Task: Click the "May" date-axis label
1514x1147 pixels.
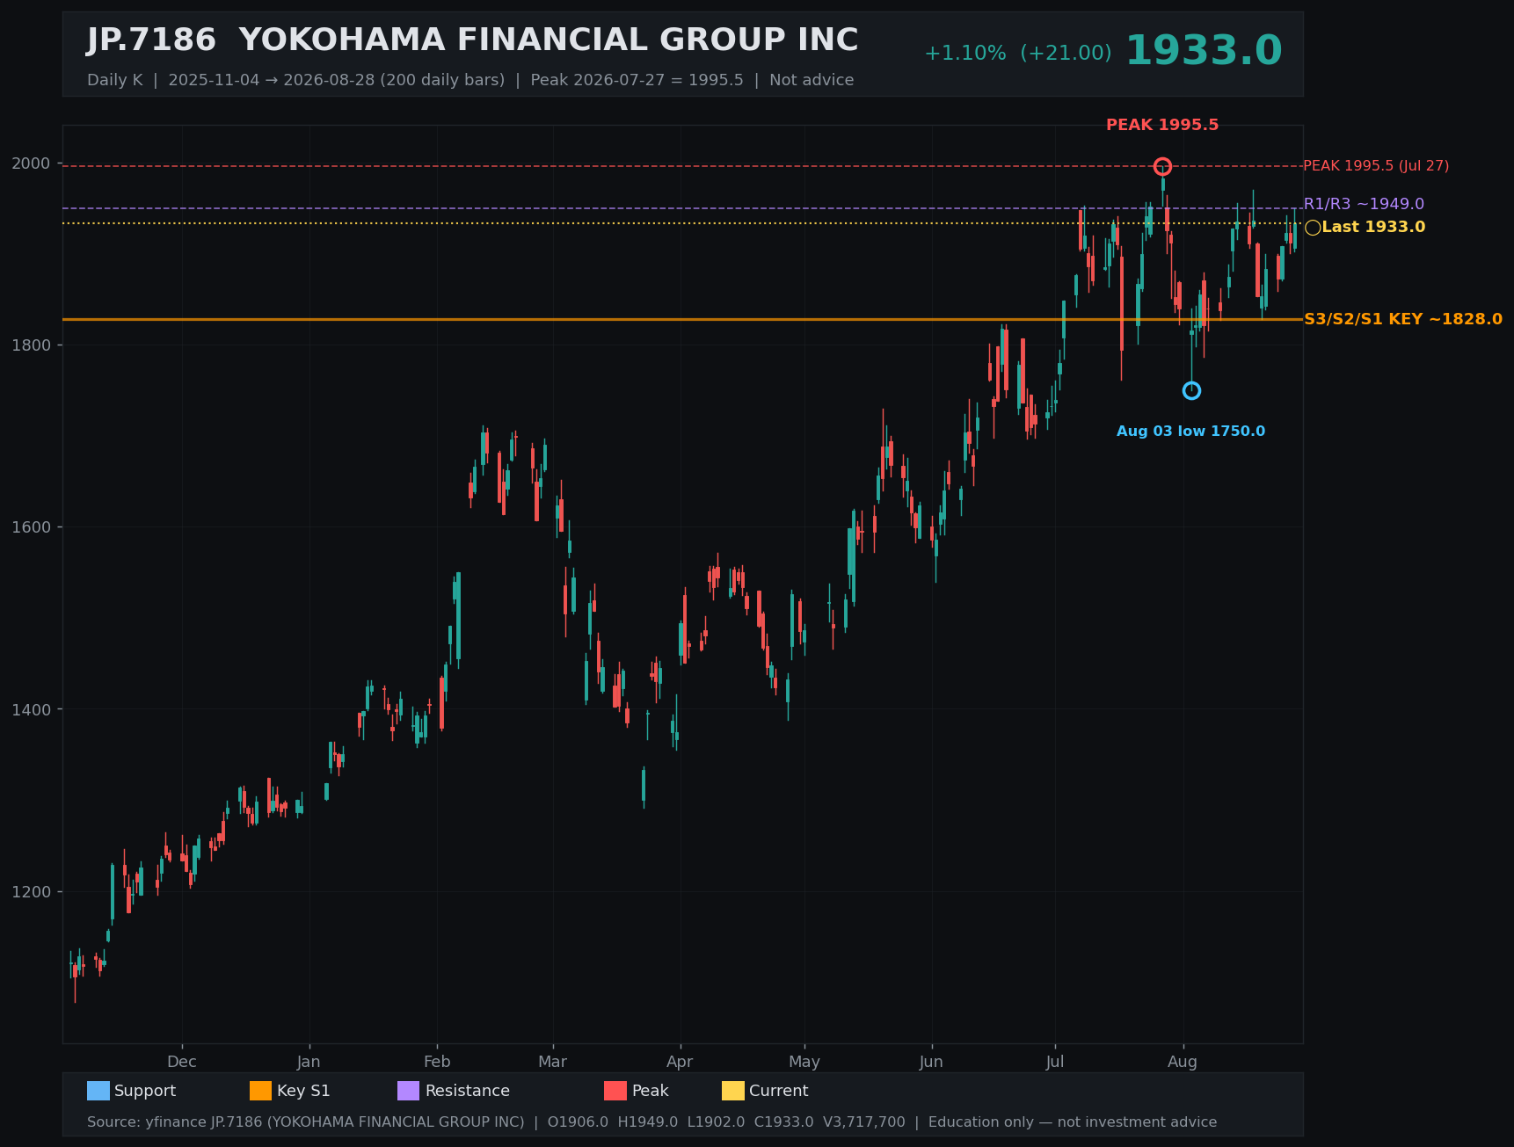Action: 804,1062
